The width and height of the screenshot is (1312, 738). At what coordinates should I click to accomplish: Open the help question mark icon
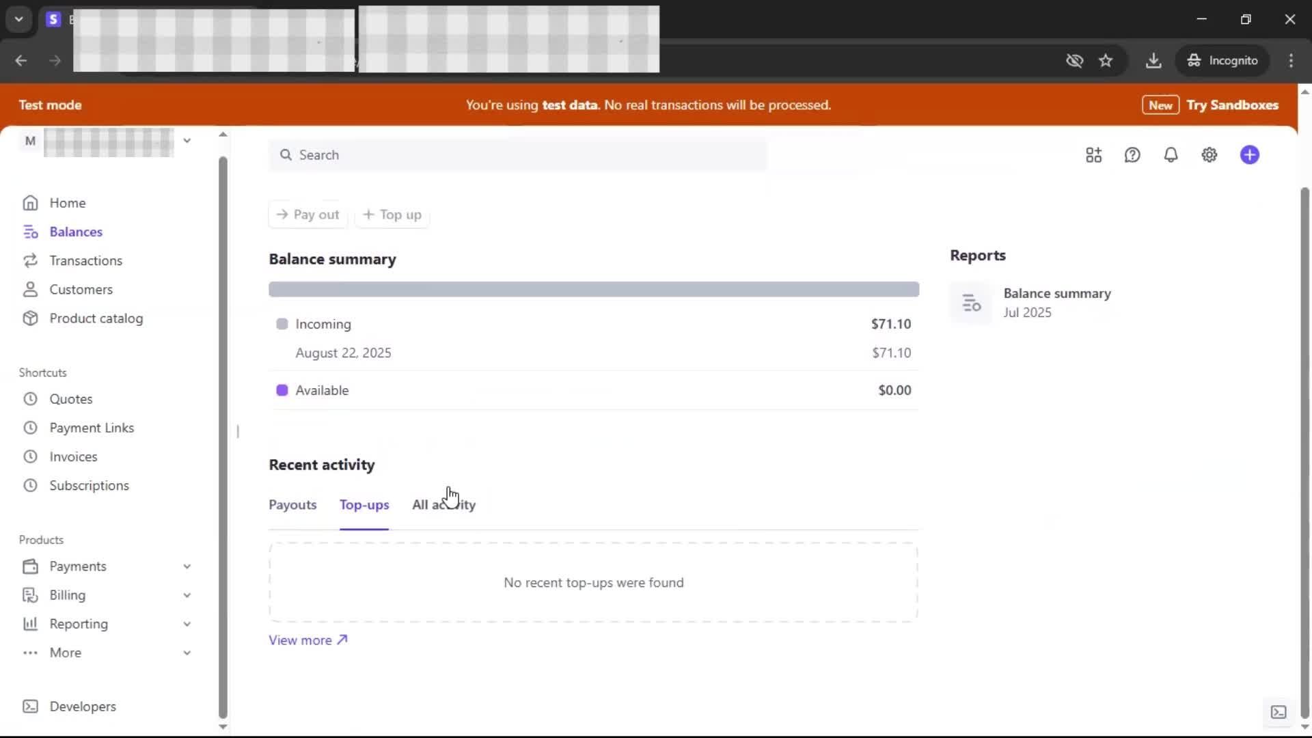(x=1132, y=155)
